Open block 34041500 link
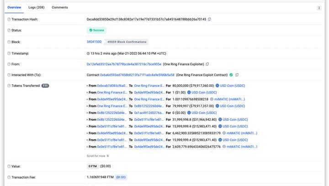The width and height of the screenshot is (329, 186). 94,42
